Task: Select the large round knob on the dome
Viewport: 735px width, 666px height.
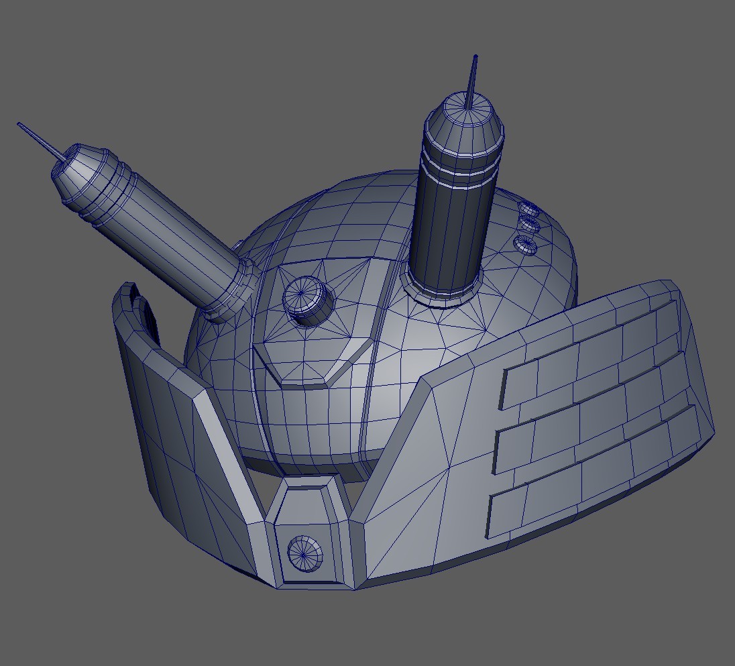Action: pos(307,301)
